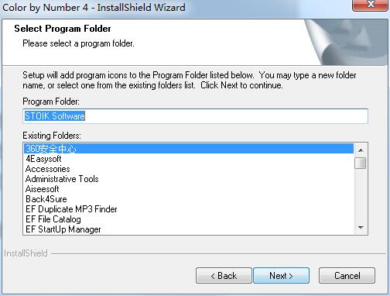Pick the EF File Catalog entry
This screenshot has width=390, height=296.
189,219
